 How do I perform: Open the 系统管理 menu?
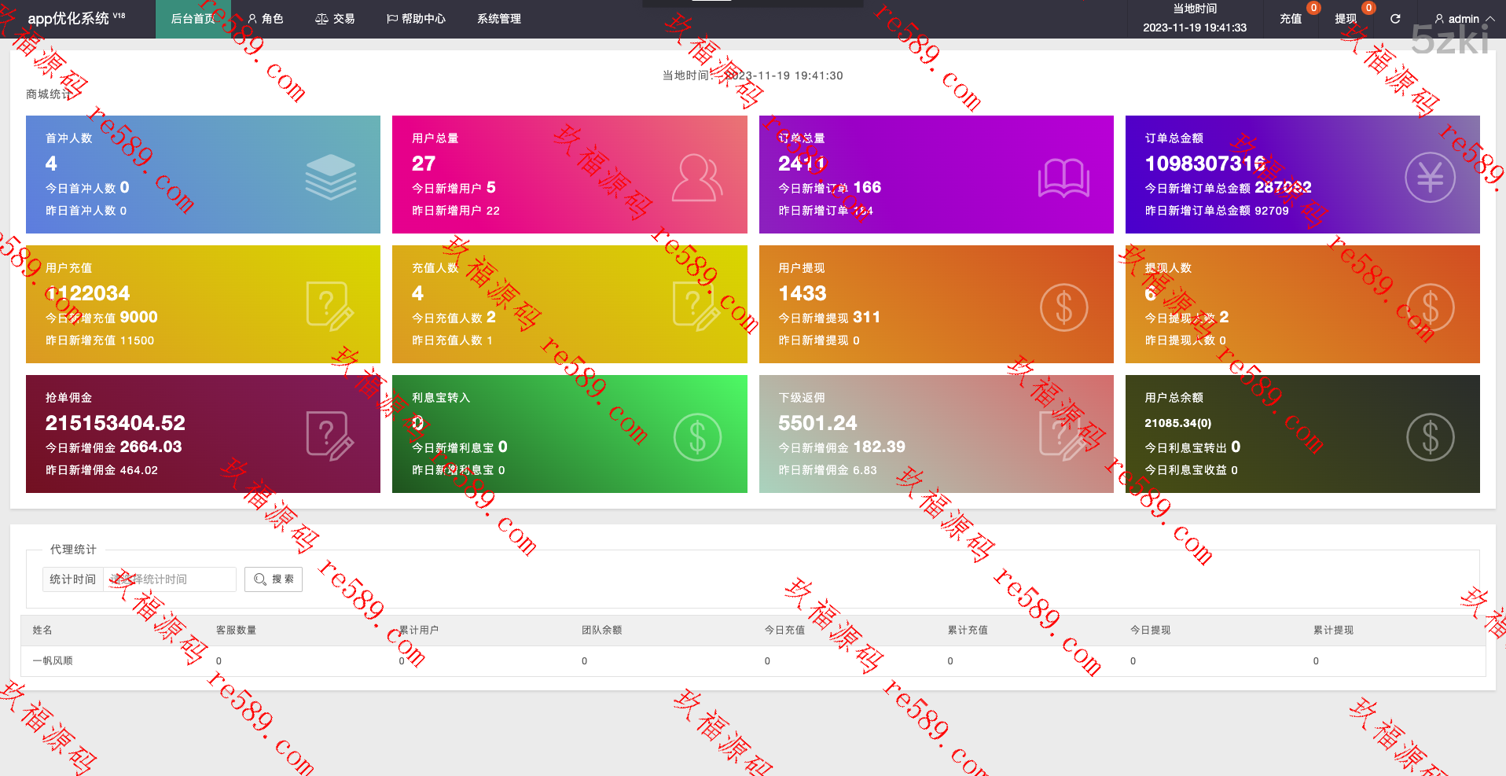pyautogui.click(x=498, y=19)
